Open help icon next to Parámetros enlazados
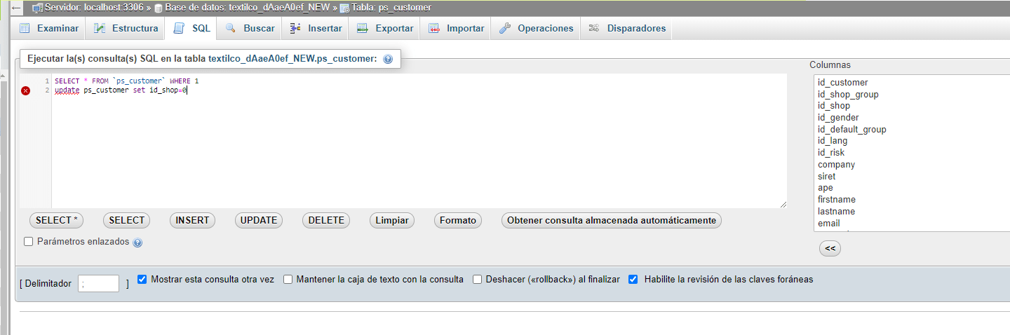Screen dimensions: 1010x335 (137, 242)
